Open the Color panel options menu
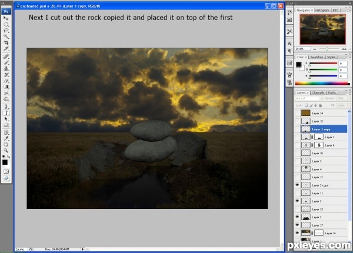353x253 pixels. [x=349, y=58]
